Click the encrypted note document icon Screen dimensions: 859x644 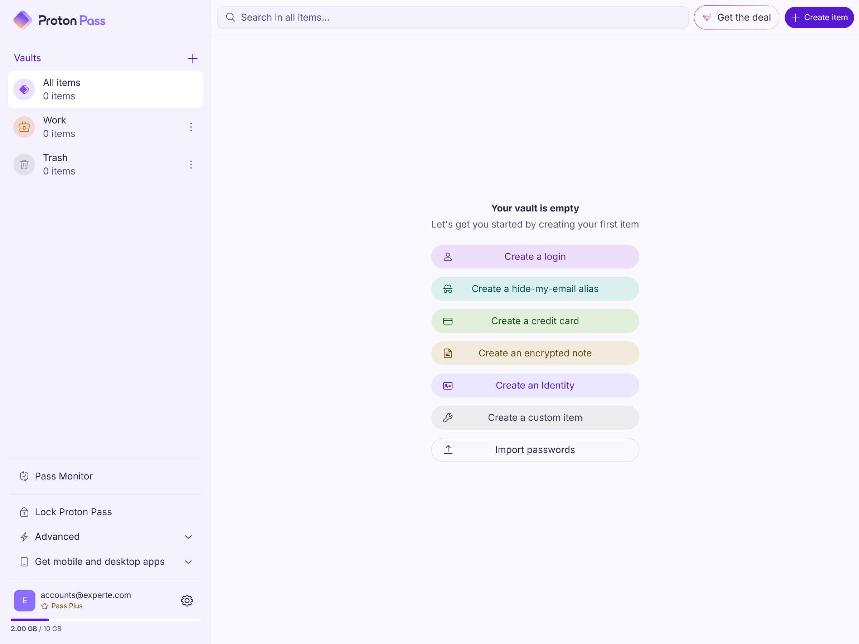click(x=448, y=353)
